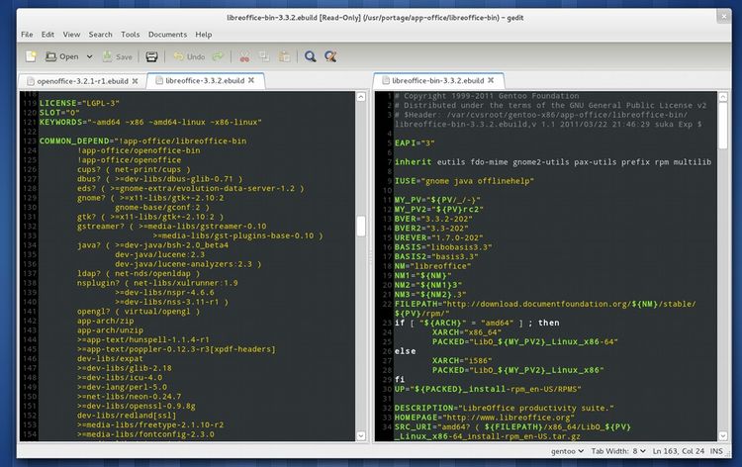The image size is (742, 467).
Task: Open Find with magnifying glass icon
Action: (311, 57)
